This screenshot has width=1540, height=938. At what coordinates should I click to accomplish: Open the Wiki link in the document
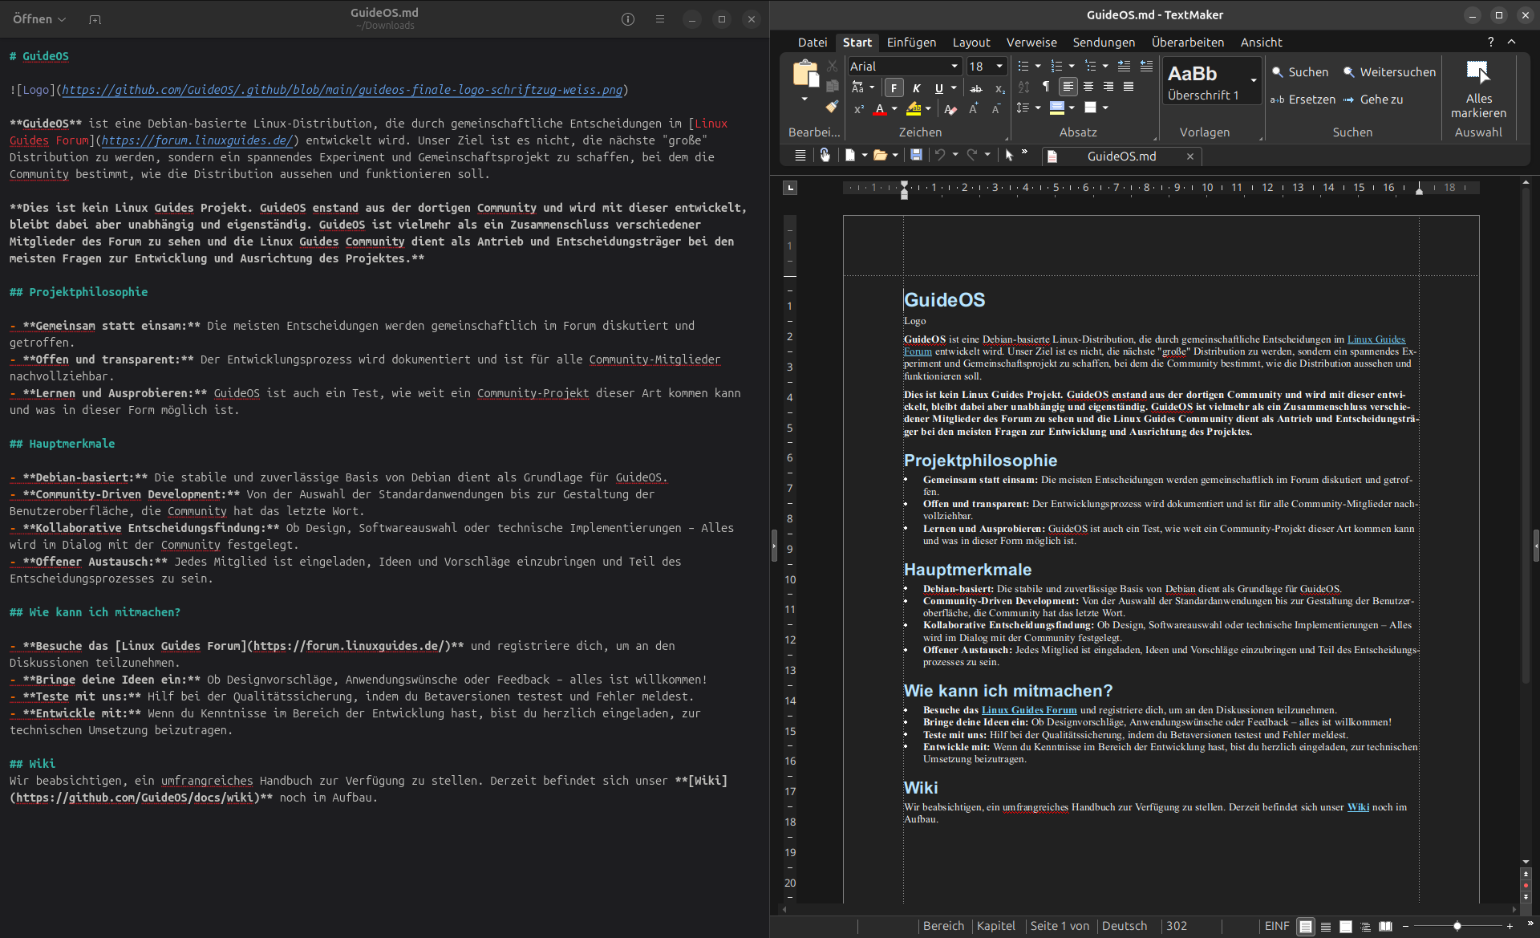(x=1358, y=807)
